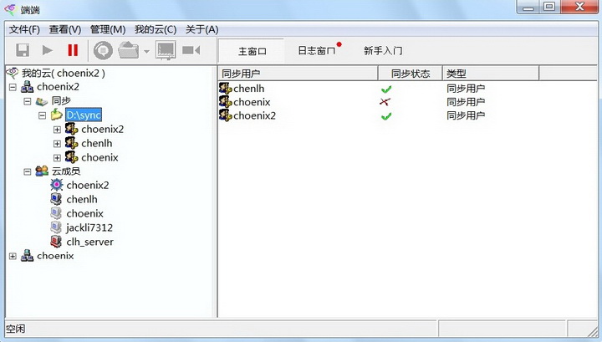
Task: Click the folder toolbar icon
Action: 129,50
